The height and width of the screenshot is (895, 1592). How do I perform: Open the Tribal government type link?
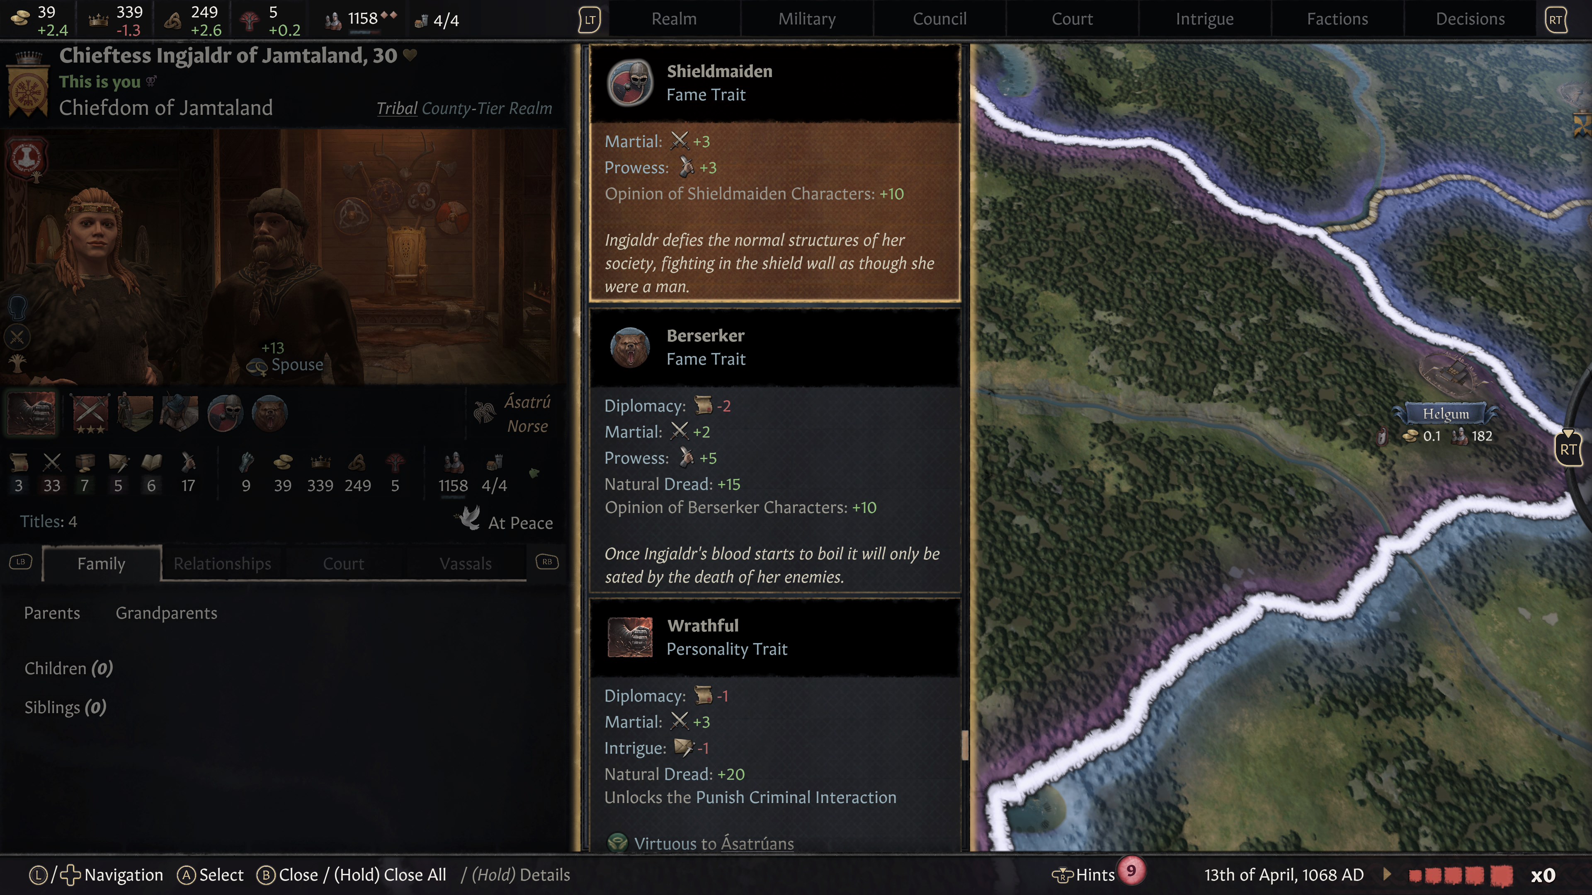pyautogui.click(x=397, y=108)
